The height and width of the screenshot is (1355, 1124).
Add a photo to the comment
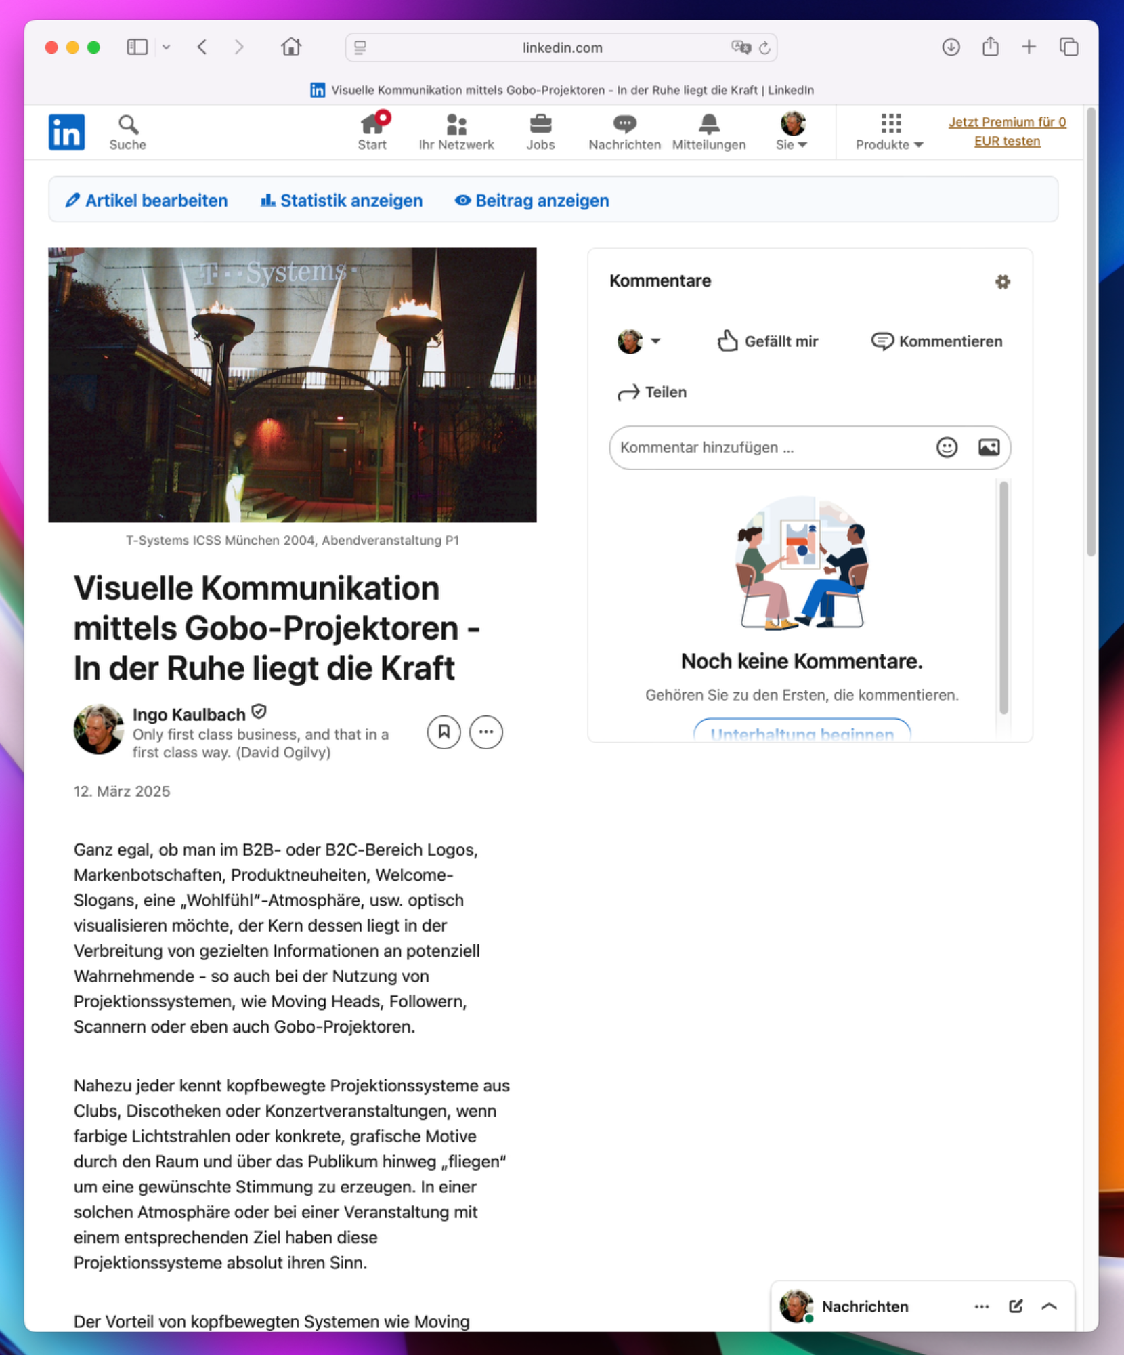click(989, 447)
